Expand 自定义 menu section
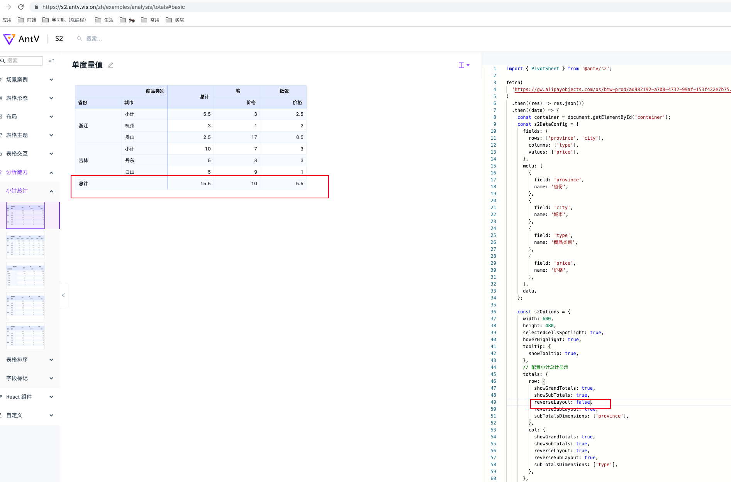 (30, 415)
